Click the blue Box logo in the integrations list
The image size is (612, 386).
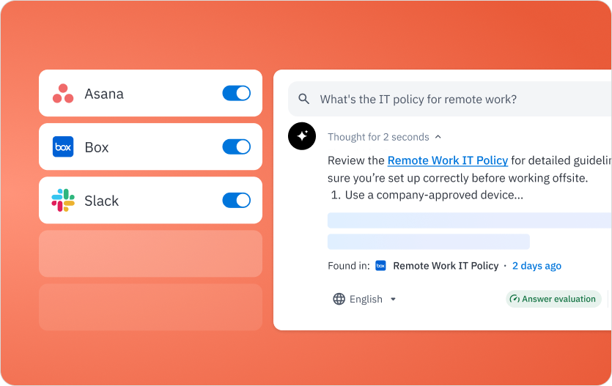click(63, 147)
